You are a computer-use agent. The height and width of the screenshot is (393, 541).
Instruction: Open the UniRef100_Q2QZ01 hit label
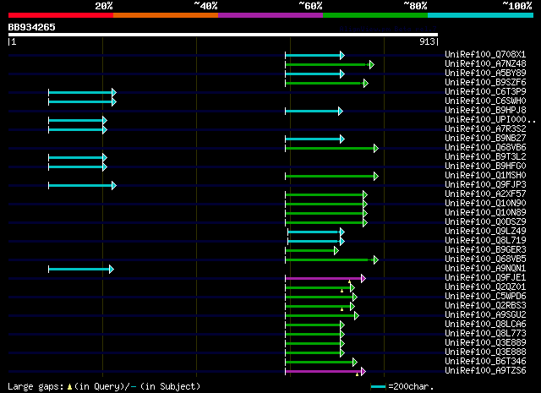click(485, 287)
